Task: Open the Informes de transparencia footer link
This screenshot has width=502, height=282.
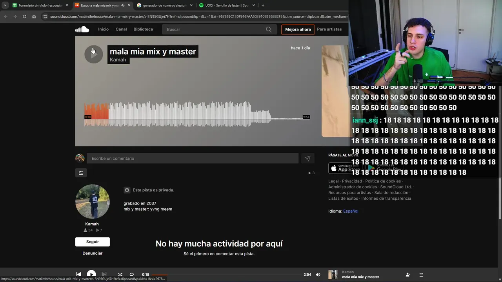Action: point(386,199)
